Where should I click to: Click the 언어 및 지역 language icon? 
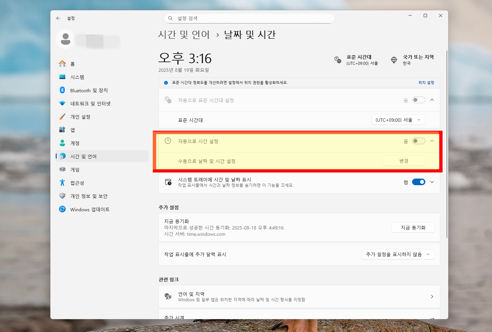coord(168,296)
